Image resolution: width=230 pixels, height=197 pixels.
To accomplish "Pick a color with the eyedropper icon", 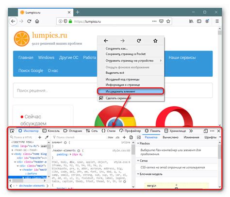I will [47, 137].
